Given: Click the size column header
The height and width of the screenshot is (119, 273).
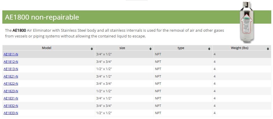Looking at the screenshot, I should point(122,48).
